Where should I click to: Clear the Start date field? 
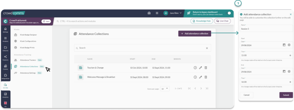coord(289,45)
